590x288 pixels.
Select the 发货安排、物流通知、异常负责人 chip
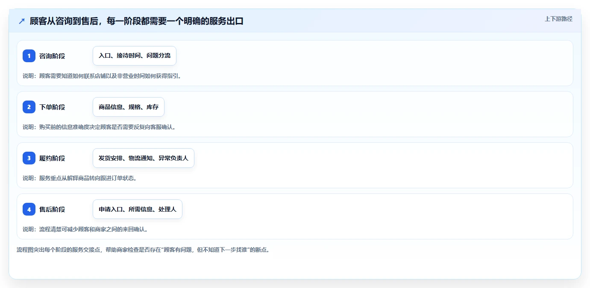(144, 158)
